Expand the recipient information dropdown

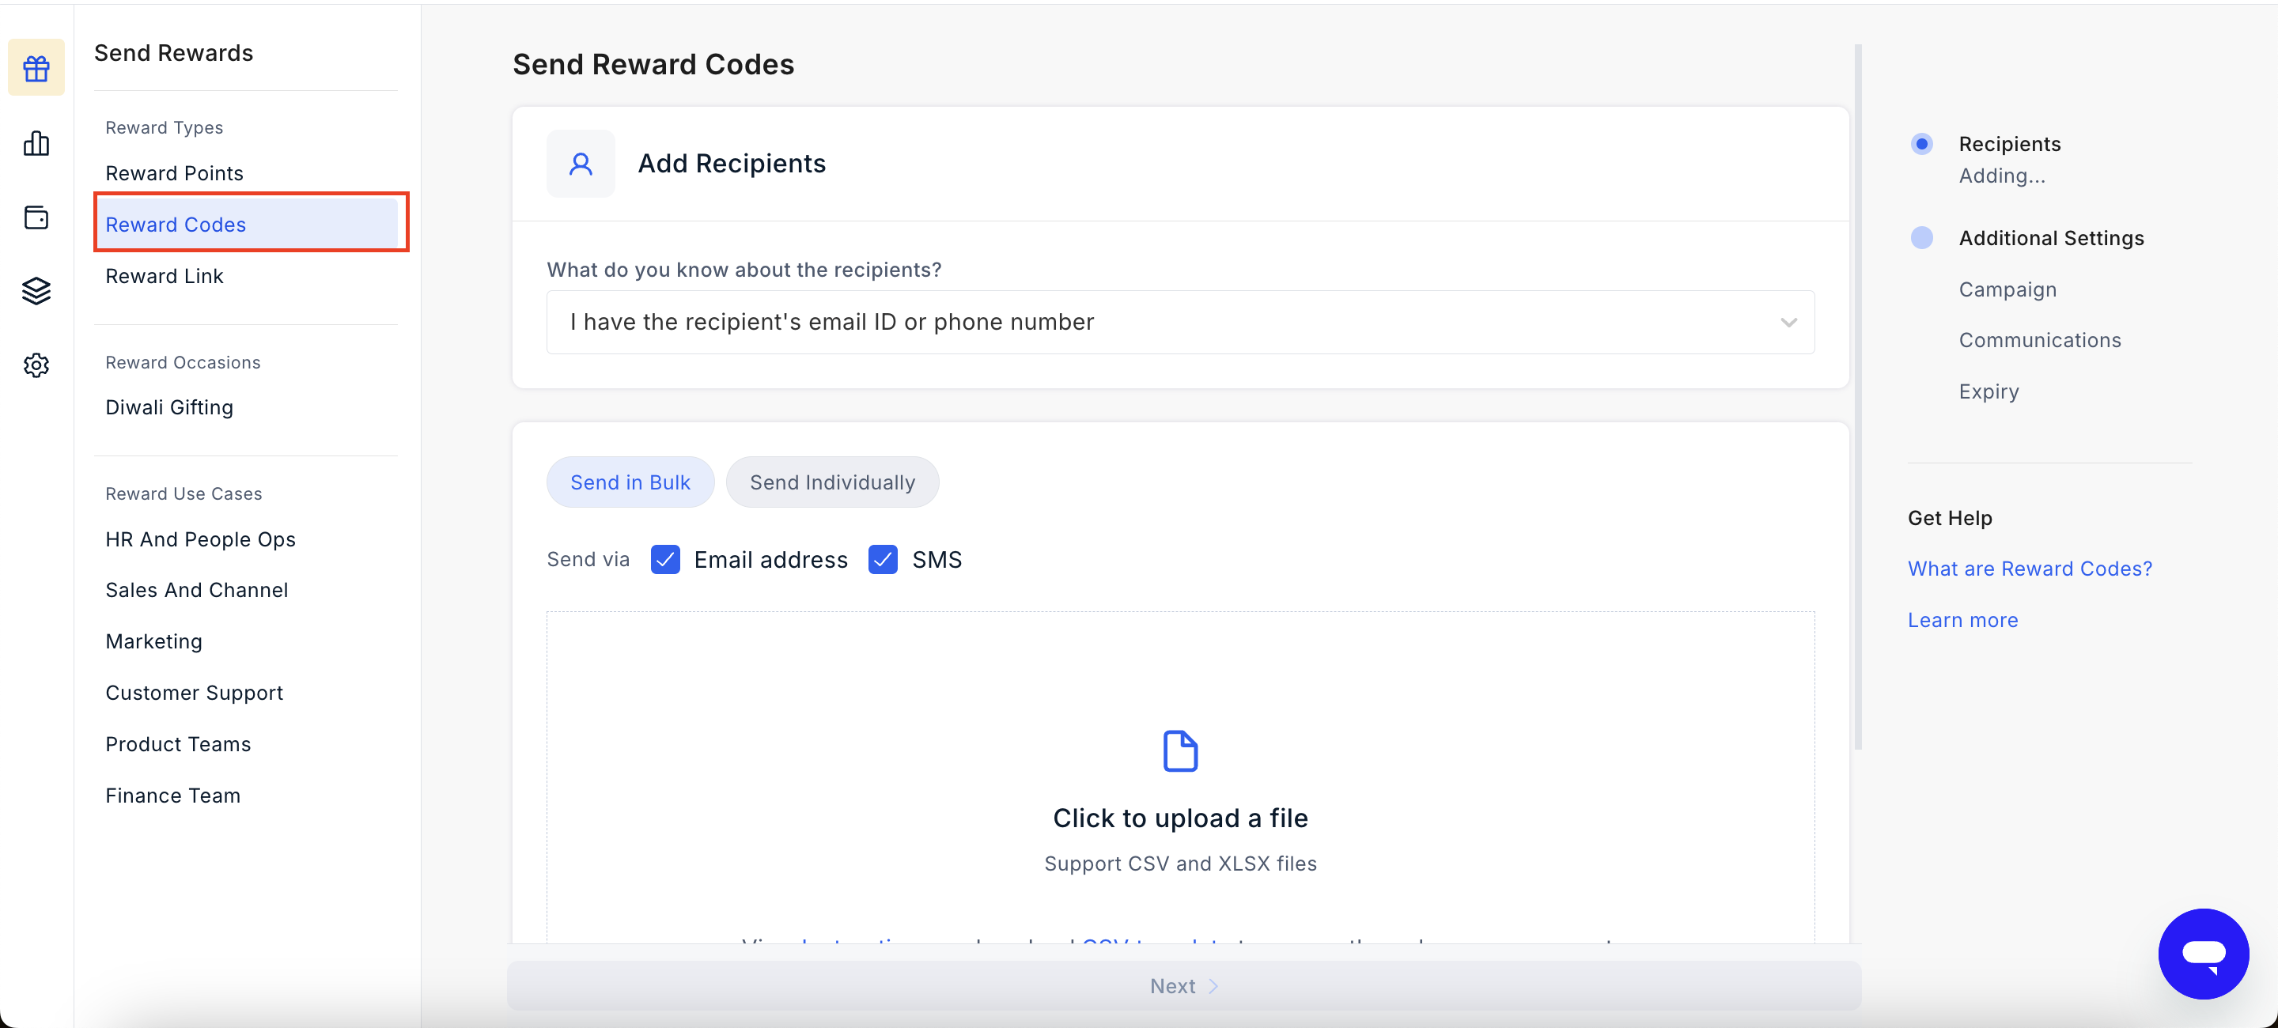1179,322
